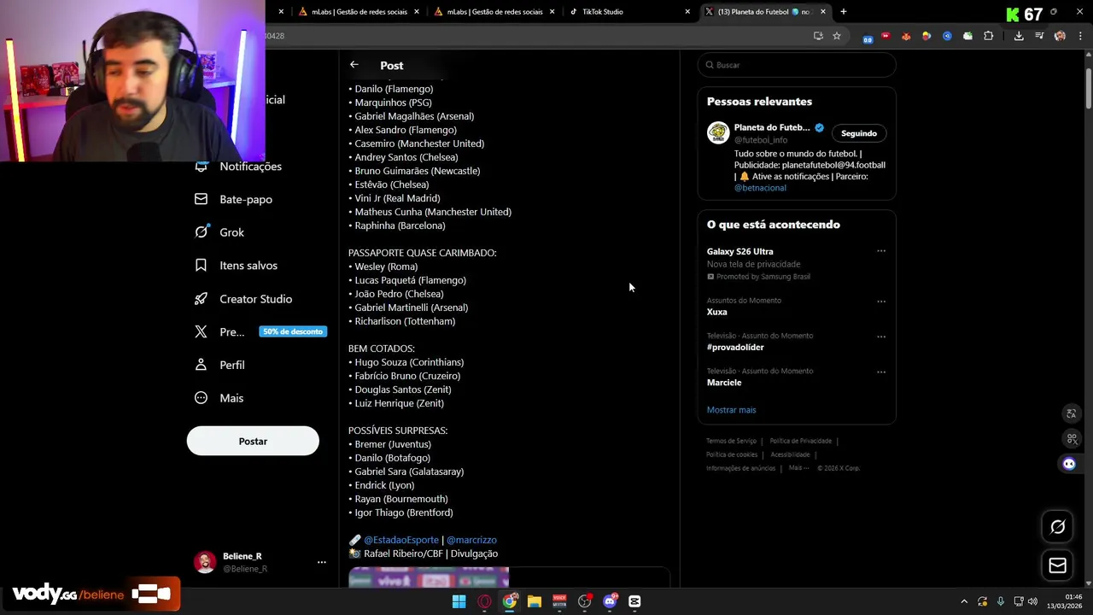The height and width of the screenshot is (615, 1093).
Task: Open the @betnacional mention link
Action: click(x=760, y=188)
